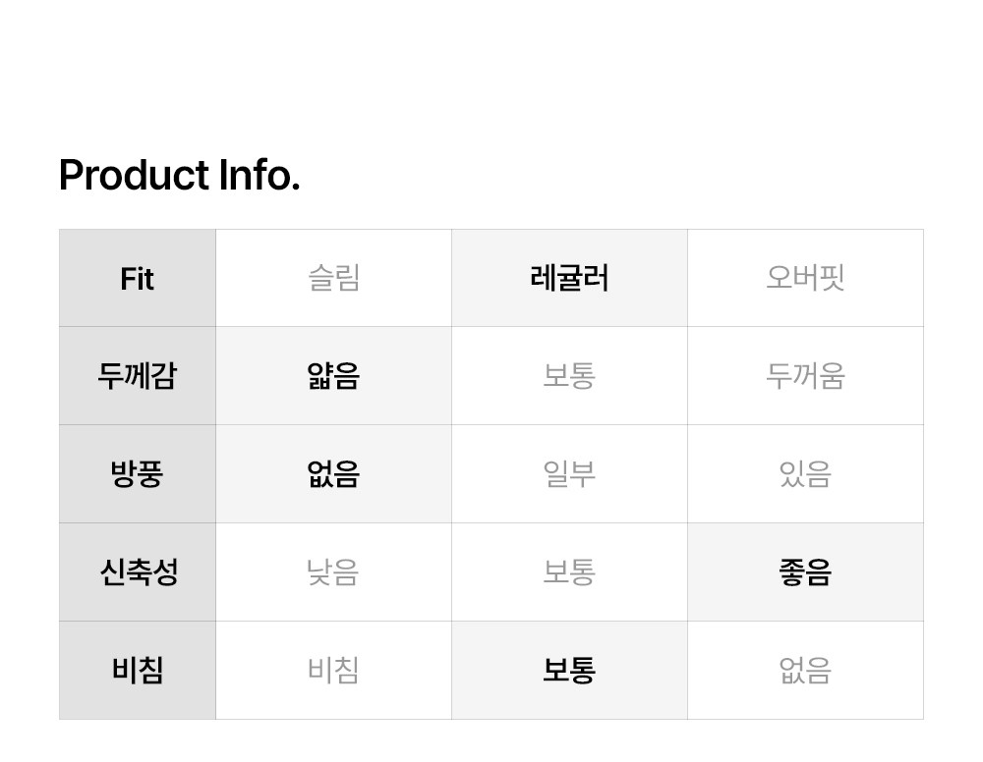Click the 두께감 row header

click(x=138, y=376)
